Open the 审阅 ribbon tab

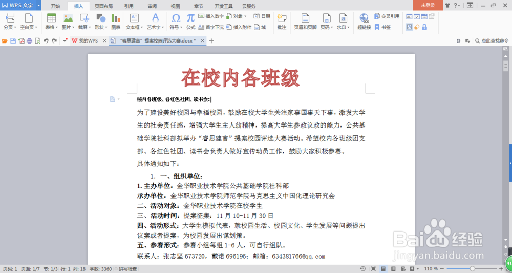[152, 6]
